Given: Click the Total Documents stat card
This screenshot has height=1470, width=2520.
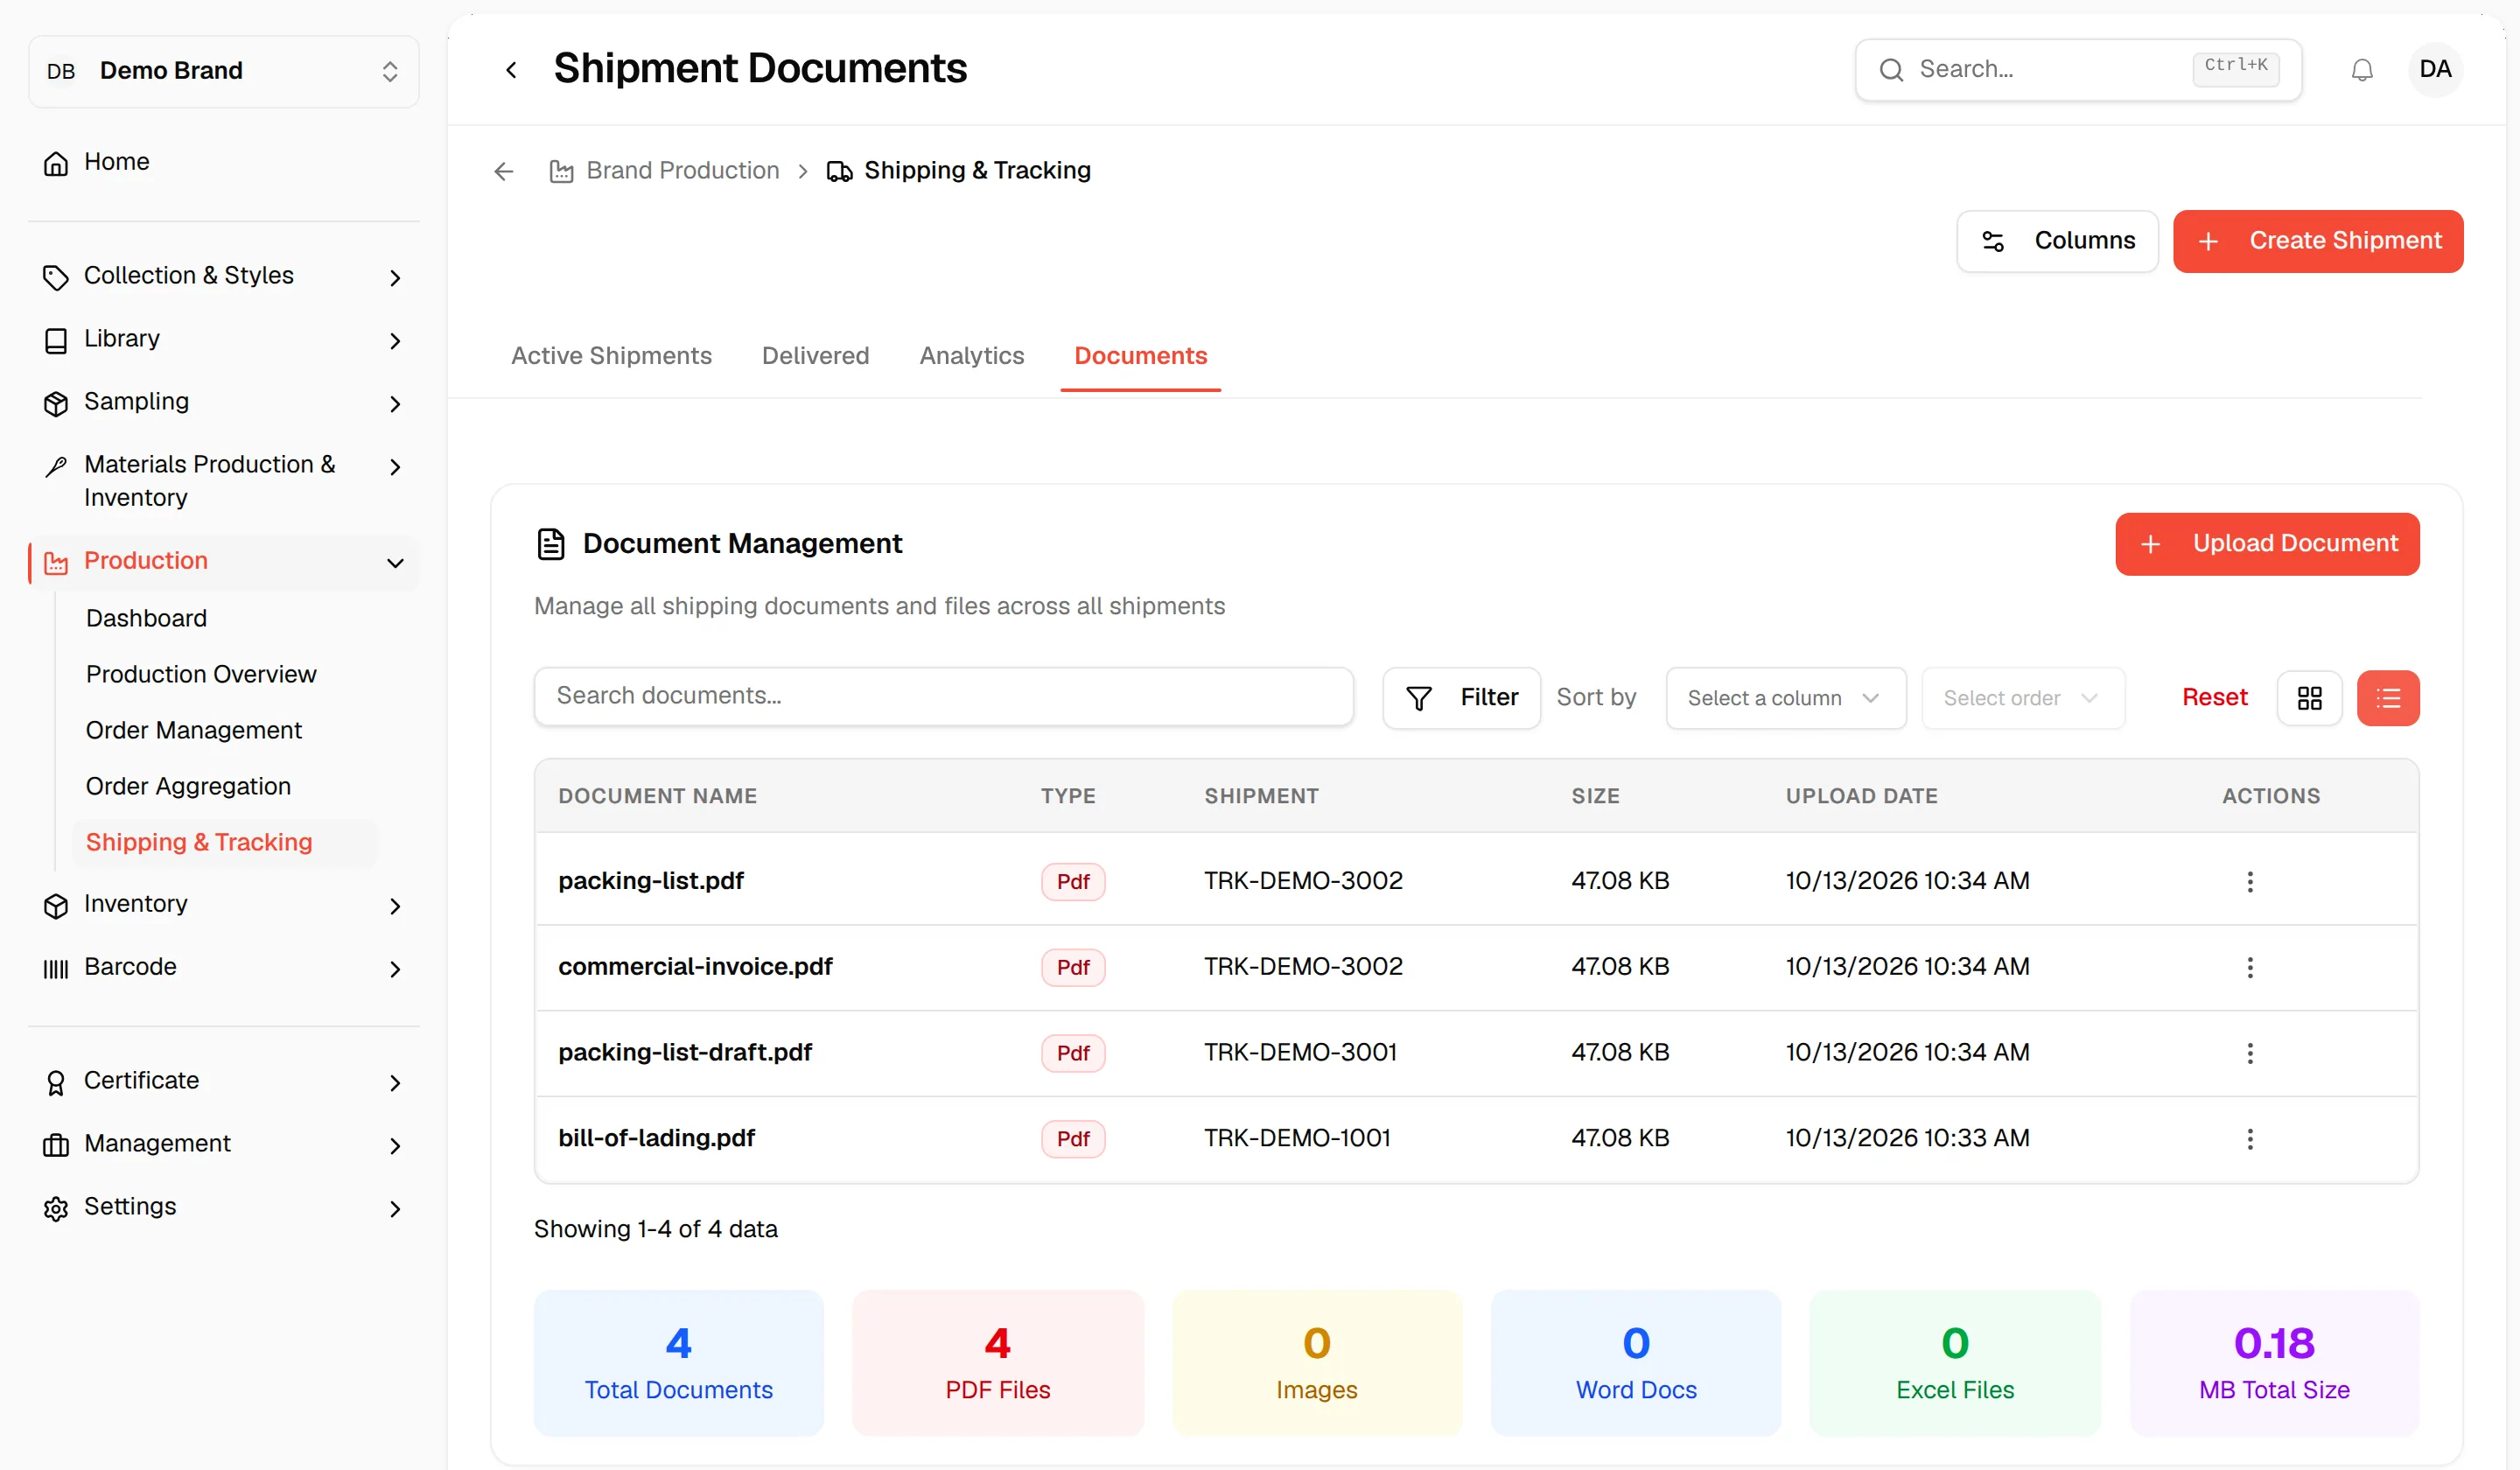Looking at the screenshot, I should point(678,1362).
